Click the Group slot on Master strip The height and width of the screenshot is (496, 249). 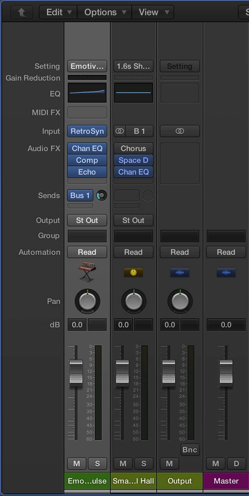tap(226, 236)
